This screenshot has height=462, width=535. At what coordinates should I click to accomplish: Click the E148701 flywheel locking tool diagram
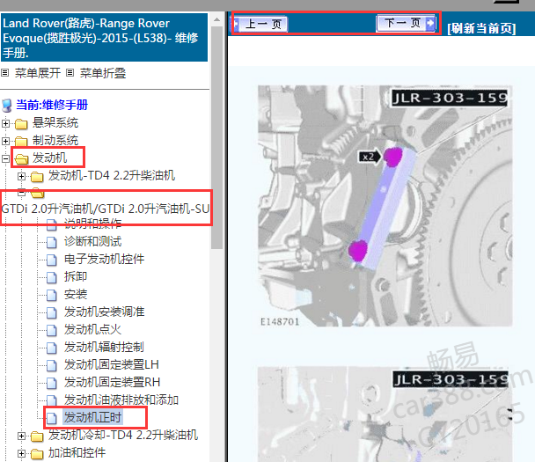(385, 206)
